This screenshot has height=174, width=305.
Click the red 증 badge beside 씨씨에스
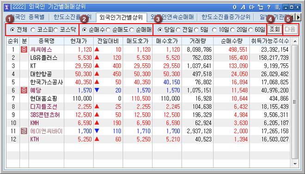pyautogui.click(x=24, y=50)
